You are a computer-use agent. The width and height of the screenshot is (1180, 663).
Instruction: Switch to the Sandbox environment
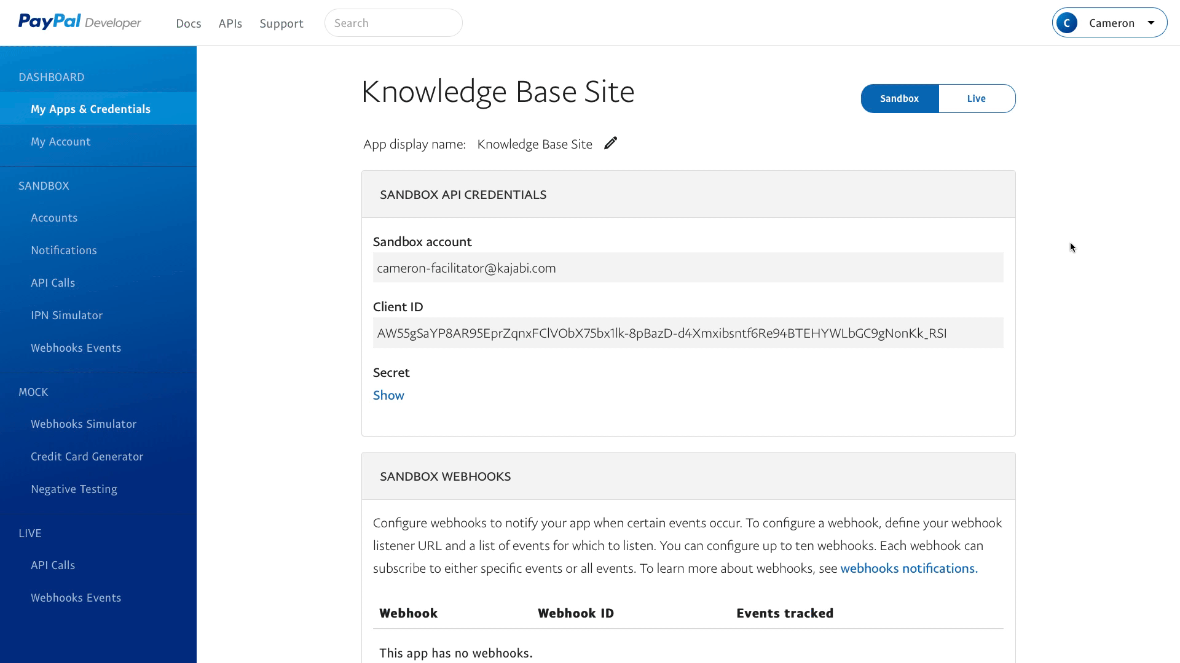pos(899,98)
